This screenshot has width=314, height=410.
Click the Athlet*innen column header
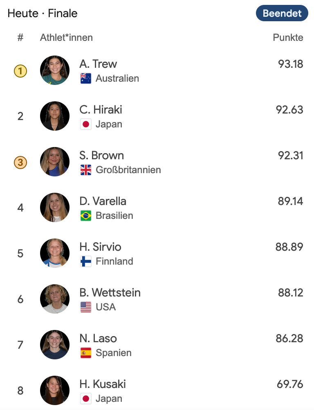(66, 38)
